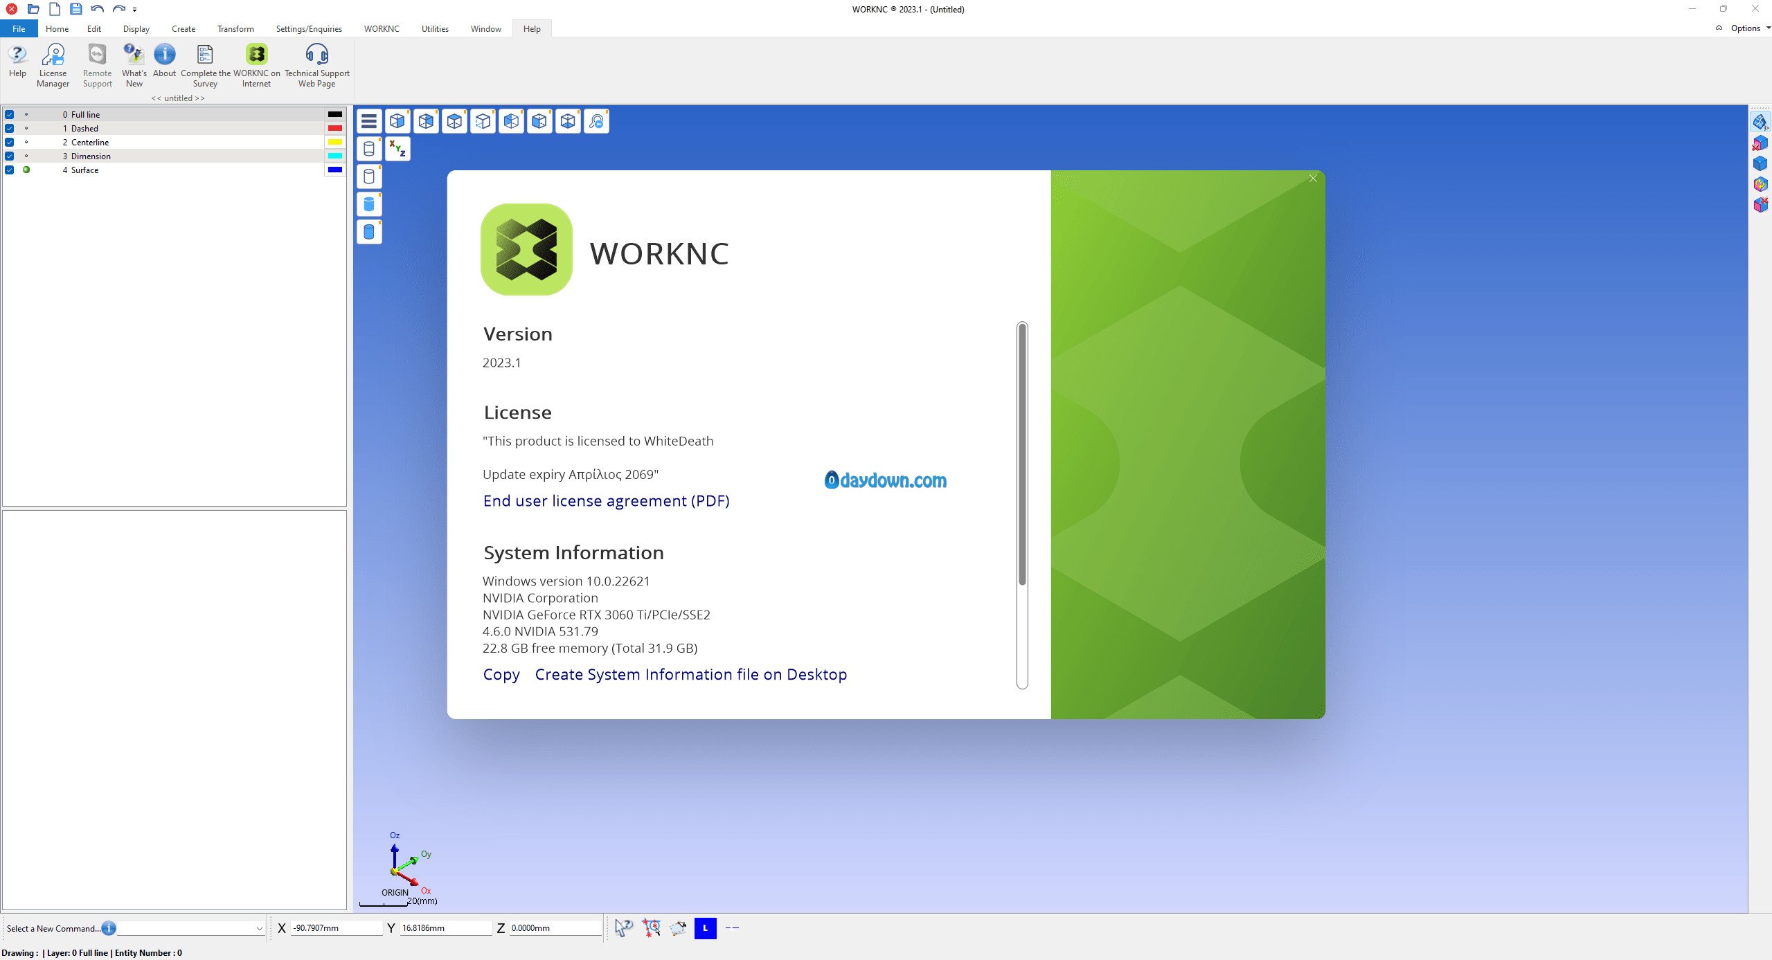Uncheck the Dashed layer checkbox

[10, 128]
